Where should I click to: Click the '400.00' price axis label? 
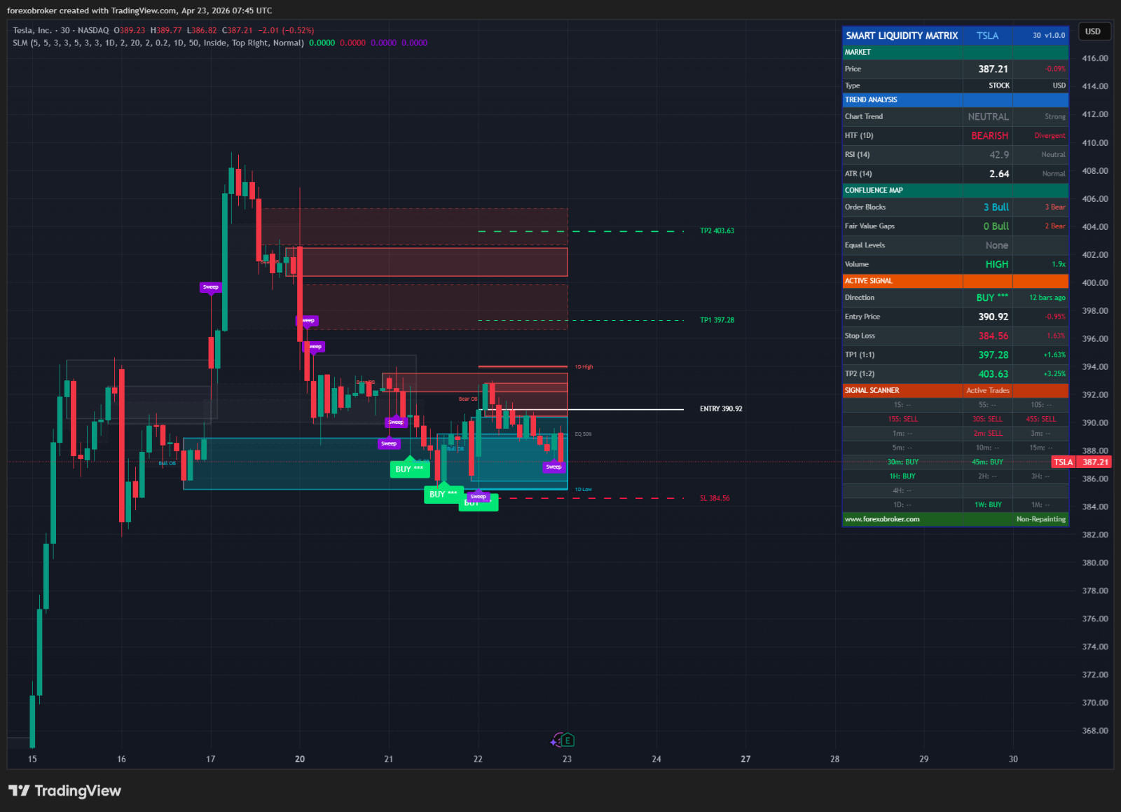(1094, 282)
